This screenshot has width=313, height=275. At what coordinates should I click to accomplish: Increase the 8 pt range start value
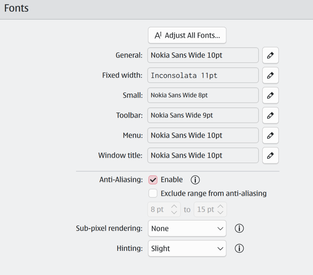[x=174, y=206]
